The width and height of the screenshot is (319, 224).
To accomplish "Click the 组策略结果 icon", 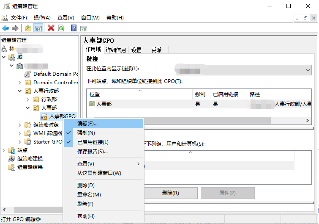I will pos(11,167).
